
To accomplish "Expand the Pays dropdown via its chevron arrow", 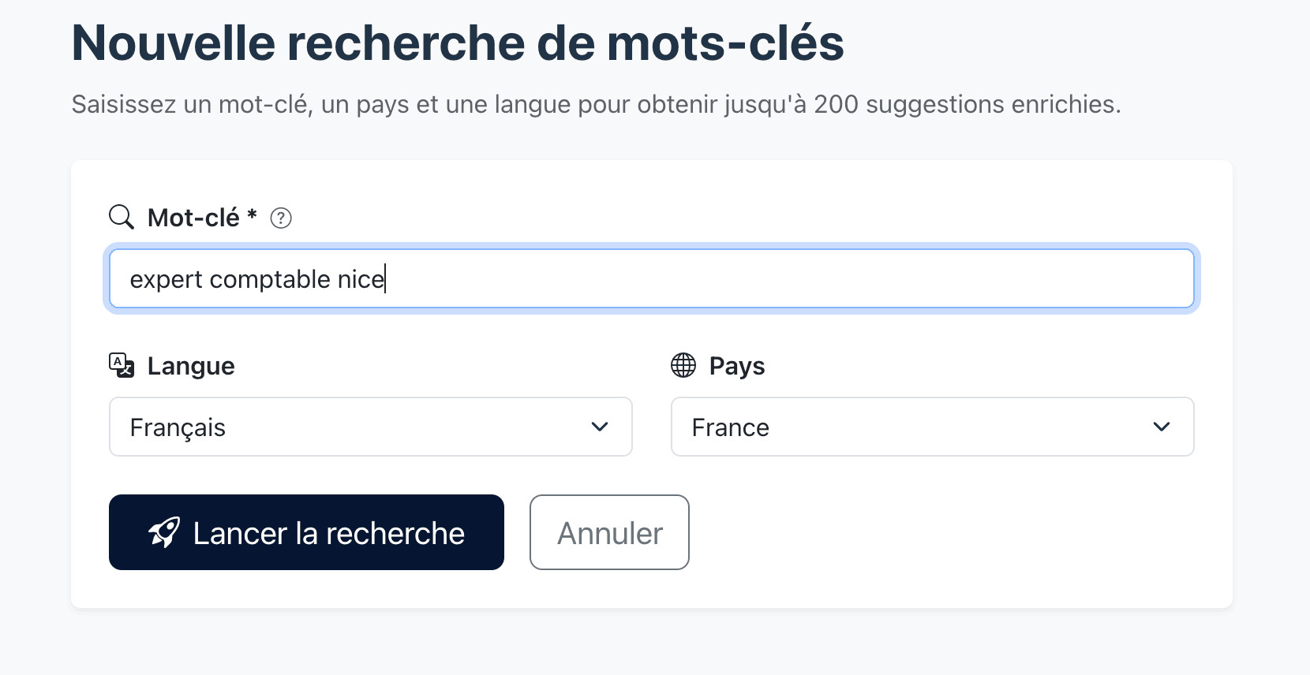I will point(1162,427).
